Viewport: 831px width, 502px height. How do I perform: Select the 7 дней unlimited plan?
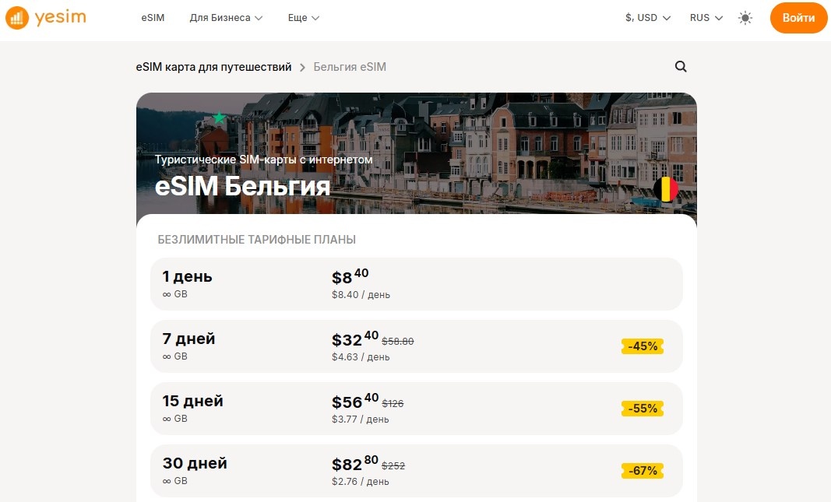[x=416, y=346]
